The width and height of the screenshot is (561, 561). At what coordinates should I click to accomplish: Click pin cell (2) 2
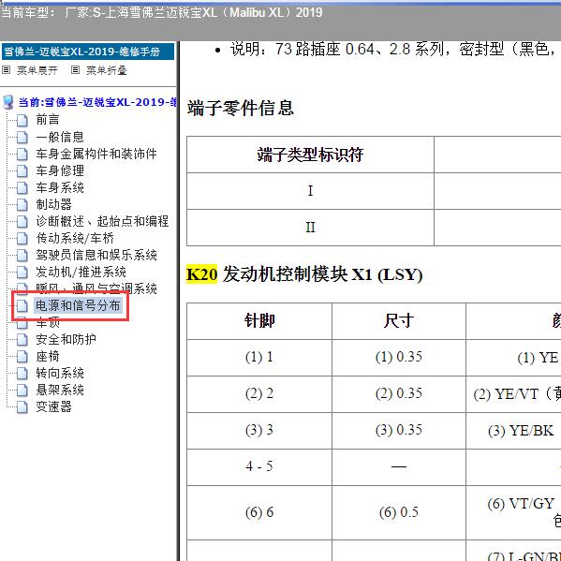point(259,394)
